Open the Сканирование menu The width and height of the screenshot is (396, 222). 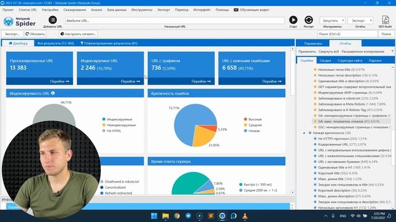(74, 10)
